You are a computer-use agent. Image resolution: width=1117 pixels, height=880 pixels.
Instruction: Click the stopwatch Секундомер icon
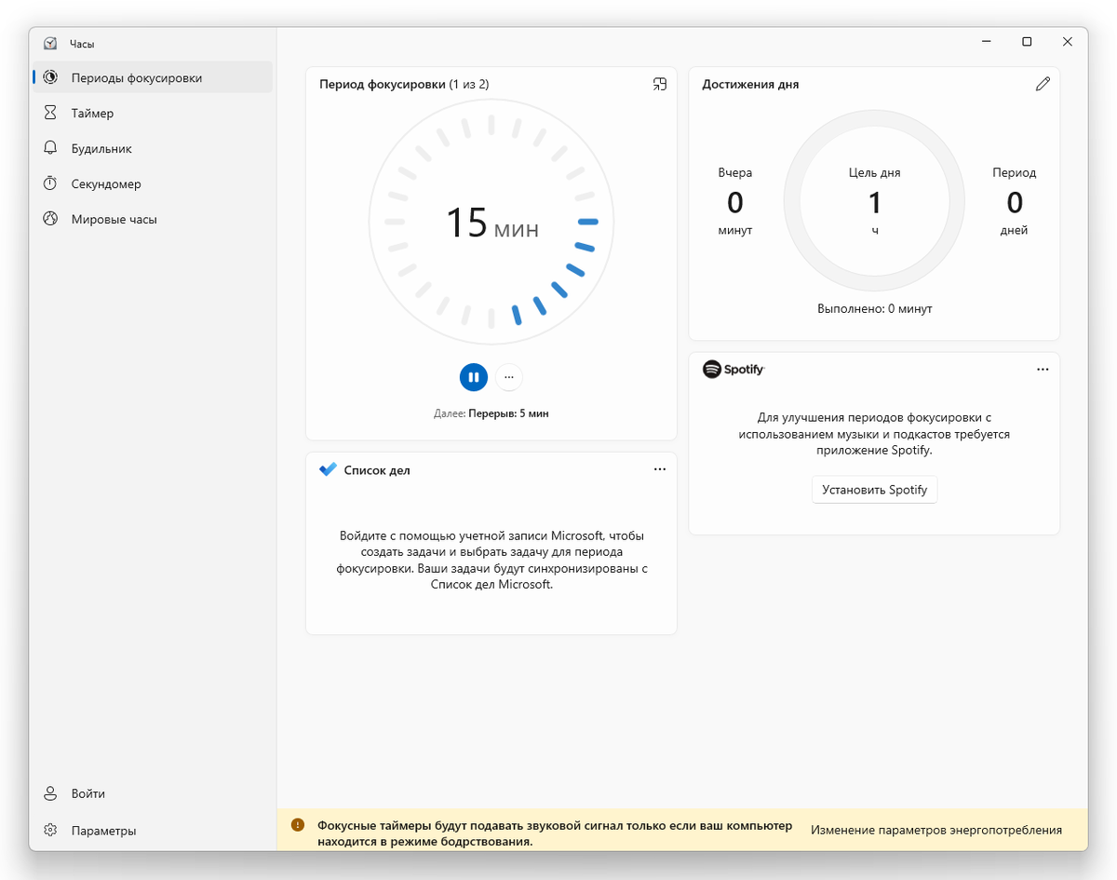50,183
